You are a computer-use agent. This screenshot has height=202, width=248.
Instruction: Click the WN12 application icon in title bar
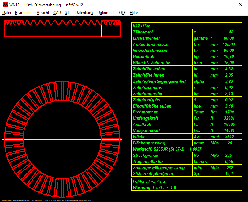(x=5, y=5)
